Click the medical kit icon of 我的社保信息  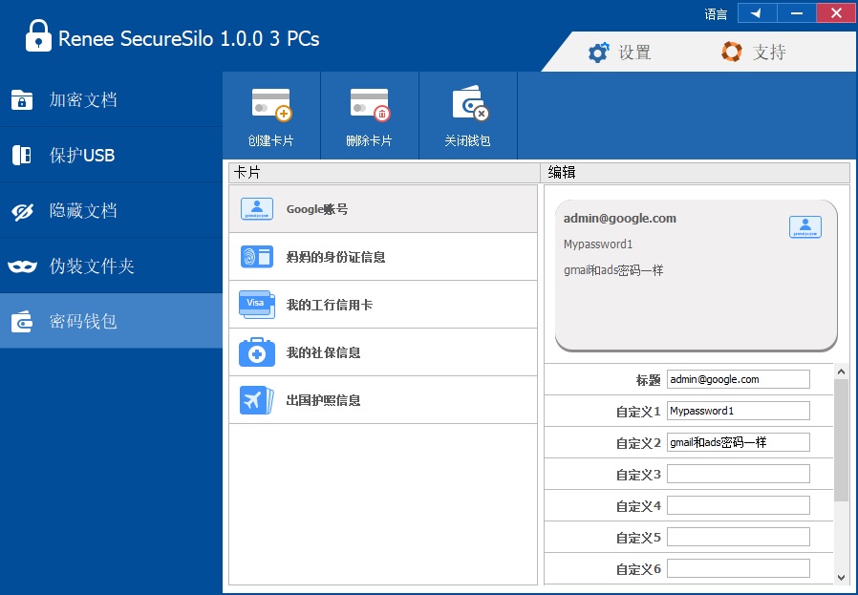(x=257, y=351)
